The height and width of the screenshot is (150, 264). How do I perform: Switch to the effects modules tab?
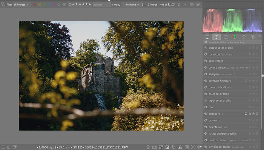click(x=253, y=37)
